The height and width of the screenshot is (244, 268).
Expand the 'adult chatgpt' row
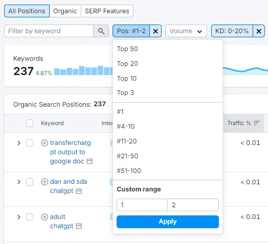[x=19, y=217]
